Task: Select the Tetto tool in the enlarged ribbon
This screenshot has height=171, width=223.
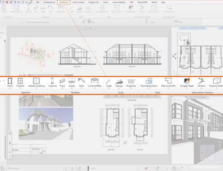Action: point(81,83)
